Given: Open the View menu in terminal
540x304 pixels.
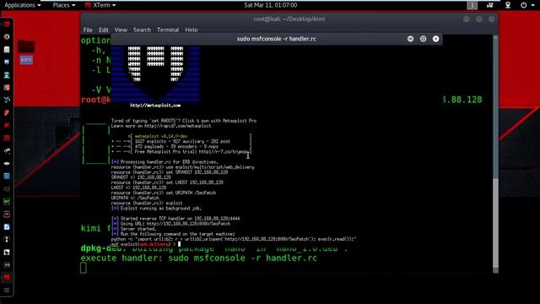Looking at the screenshot, I should coord(121,30).
